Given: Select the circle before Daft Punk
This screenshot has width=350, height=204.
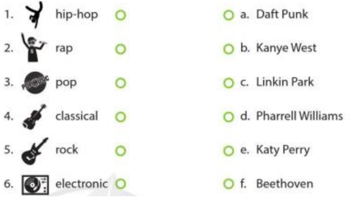Looking at the screenshot, I should click(x=229, y=15).
